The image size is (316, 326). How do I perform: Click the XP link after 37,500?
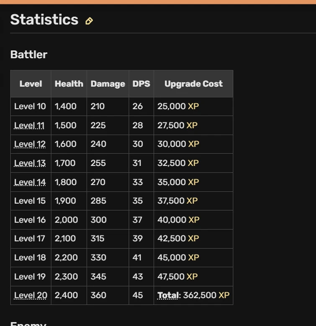192,201
